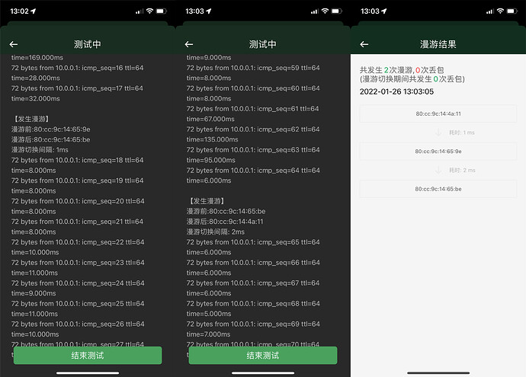Screen dimensions: 526x377
Task: Tap 漫游切换间隔: 2ms log line
Action: click(x=216, y=232)
